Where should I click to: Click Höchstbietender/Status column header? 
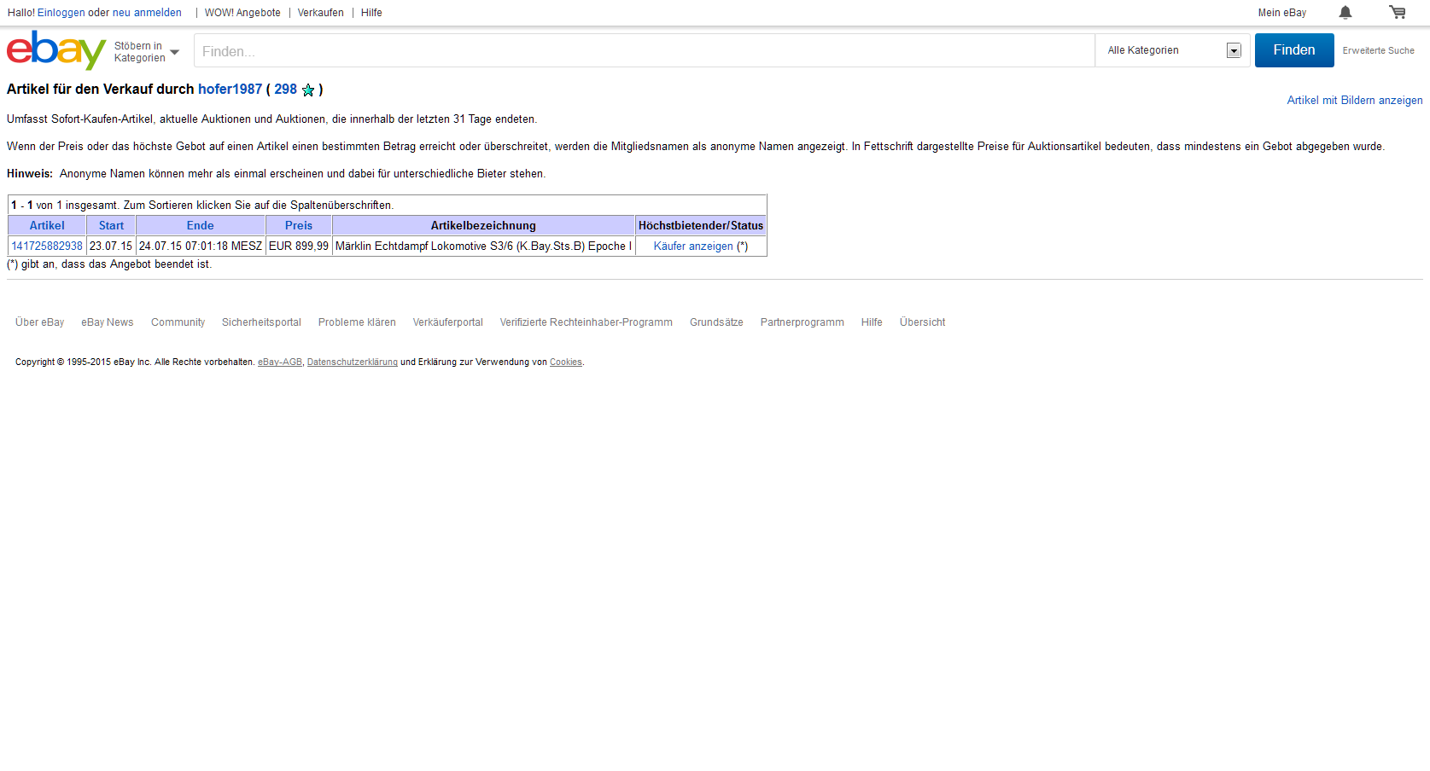701,225
